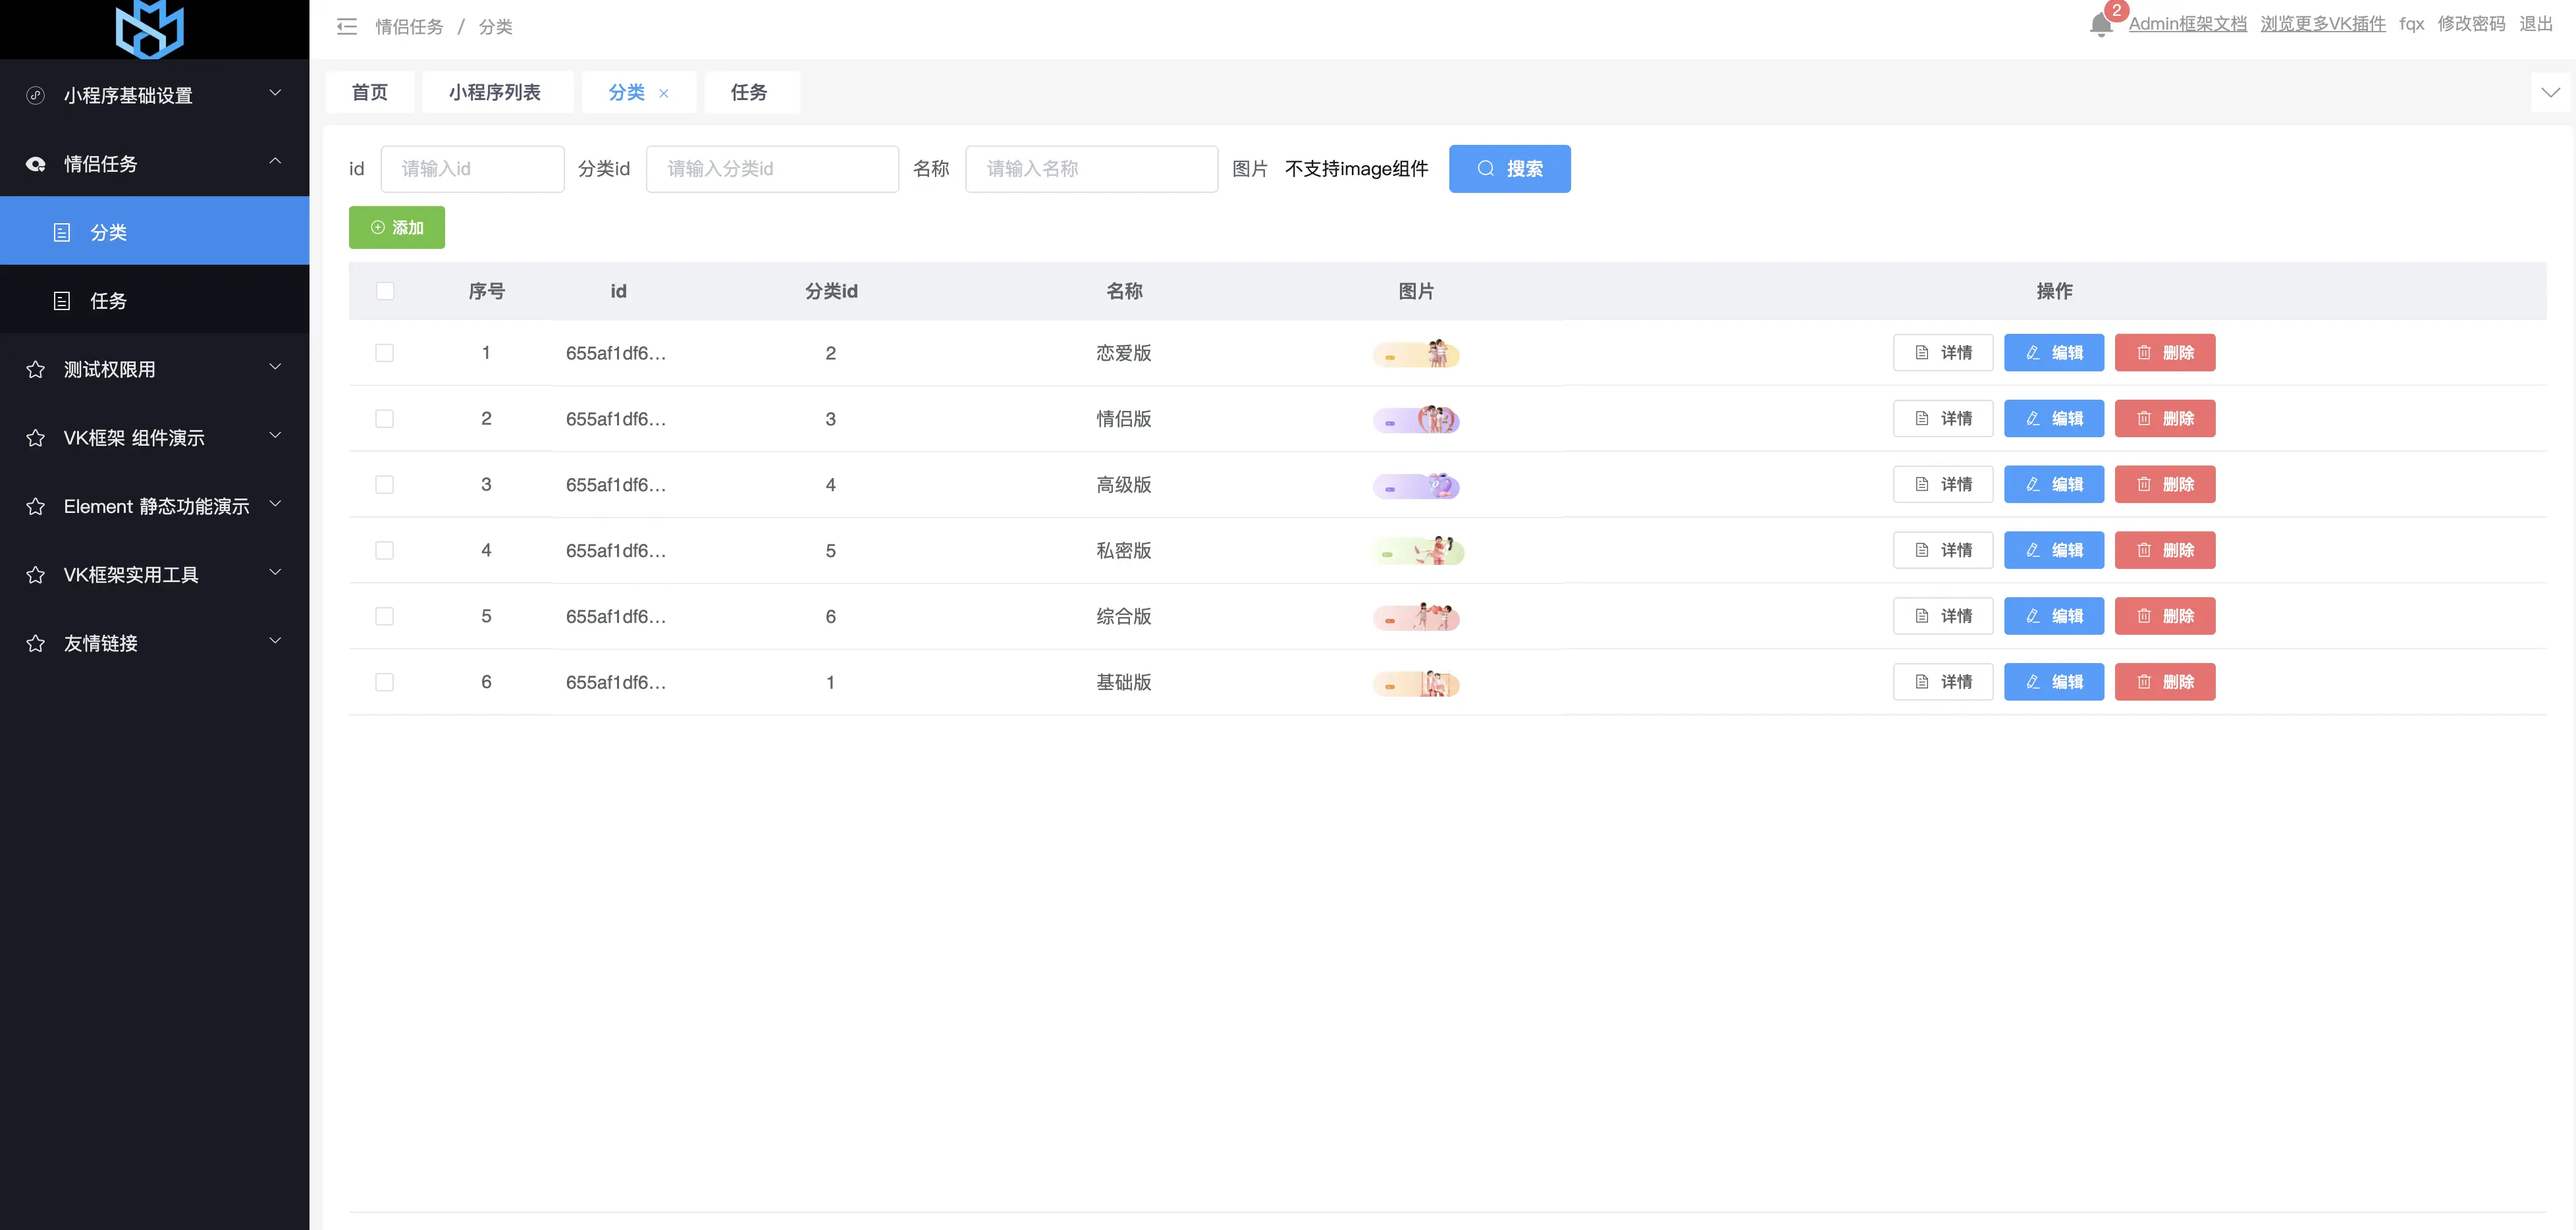Image resolution: width=2576 pixels, height=1230 pixels.
Task: Click the star icon next to 友情链接
Action: pos(36,643)
